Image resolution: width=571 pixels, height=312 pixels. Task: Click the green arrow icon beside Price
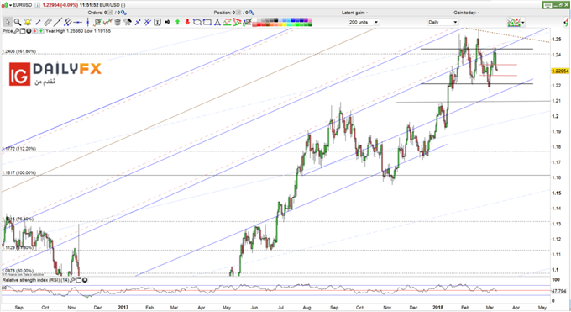point(41,31)
